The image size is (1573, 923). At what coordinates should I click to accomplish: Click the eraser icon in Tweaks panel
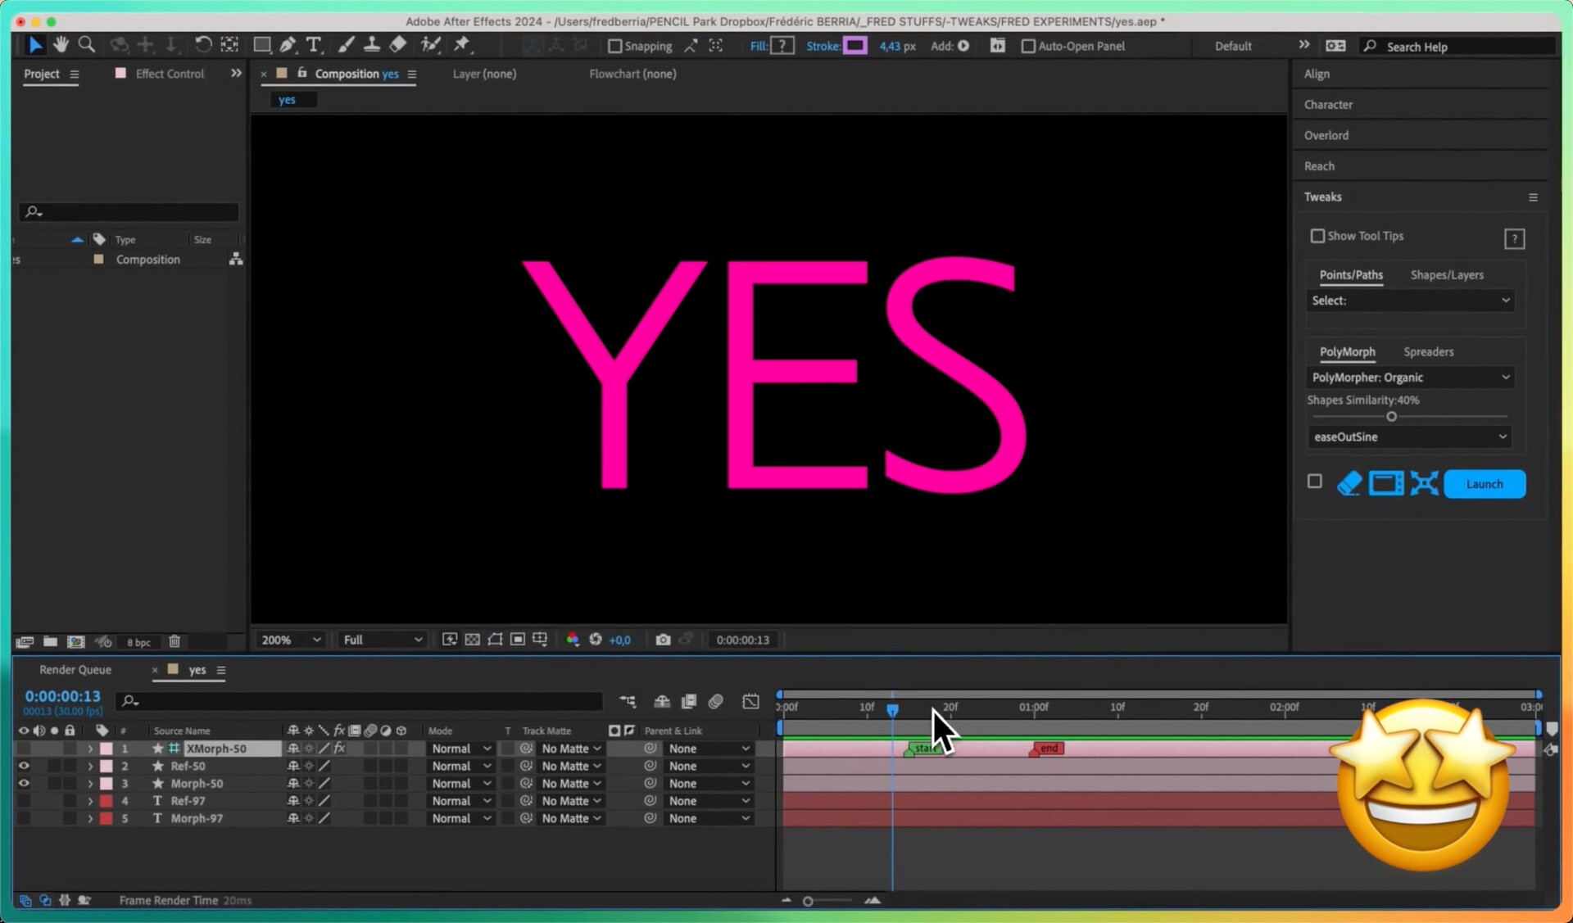(1349, 483)
